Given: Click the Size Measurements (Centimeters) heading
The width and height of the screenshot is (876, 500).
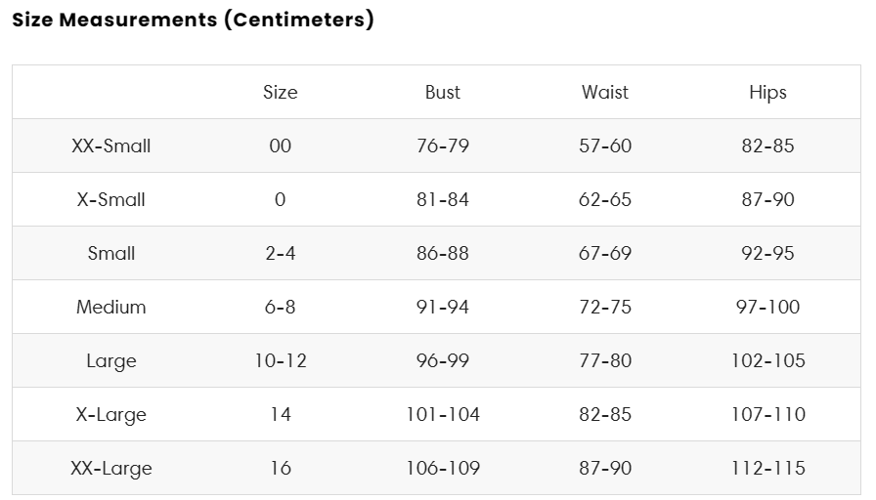Looking at the screenshot, I should 193,20.
